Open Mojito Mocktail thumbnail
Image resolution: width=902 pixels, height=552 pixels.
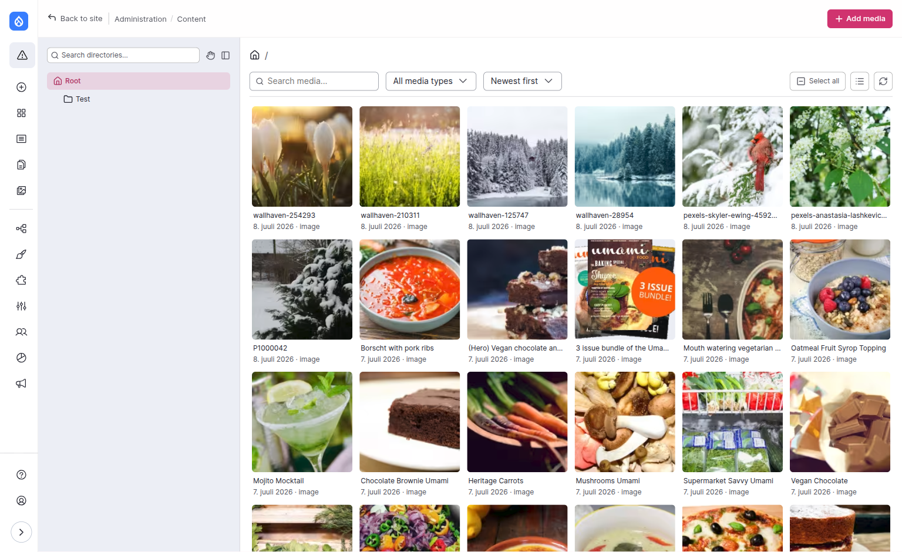click(x=302, y=422)
